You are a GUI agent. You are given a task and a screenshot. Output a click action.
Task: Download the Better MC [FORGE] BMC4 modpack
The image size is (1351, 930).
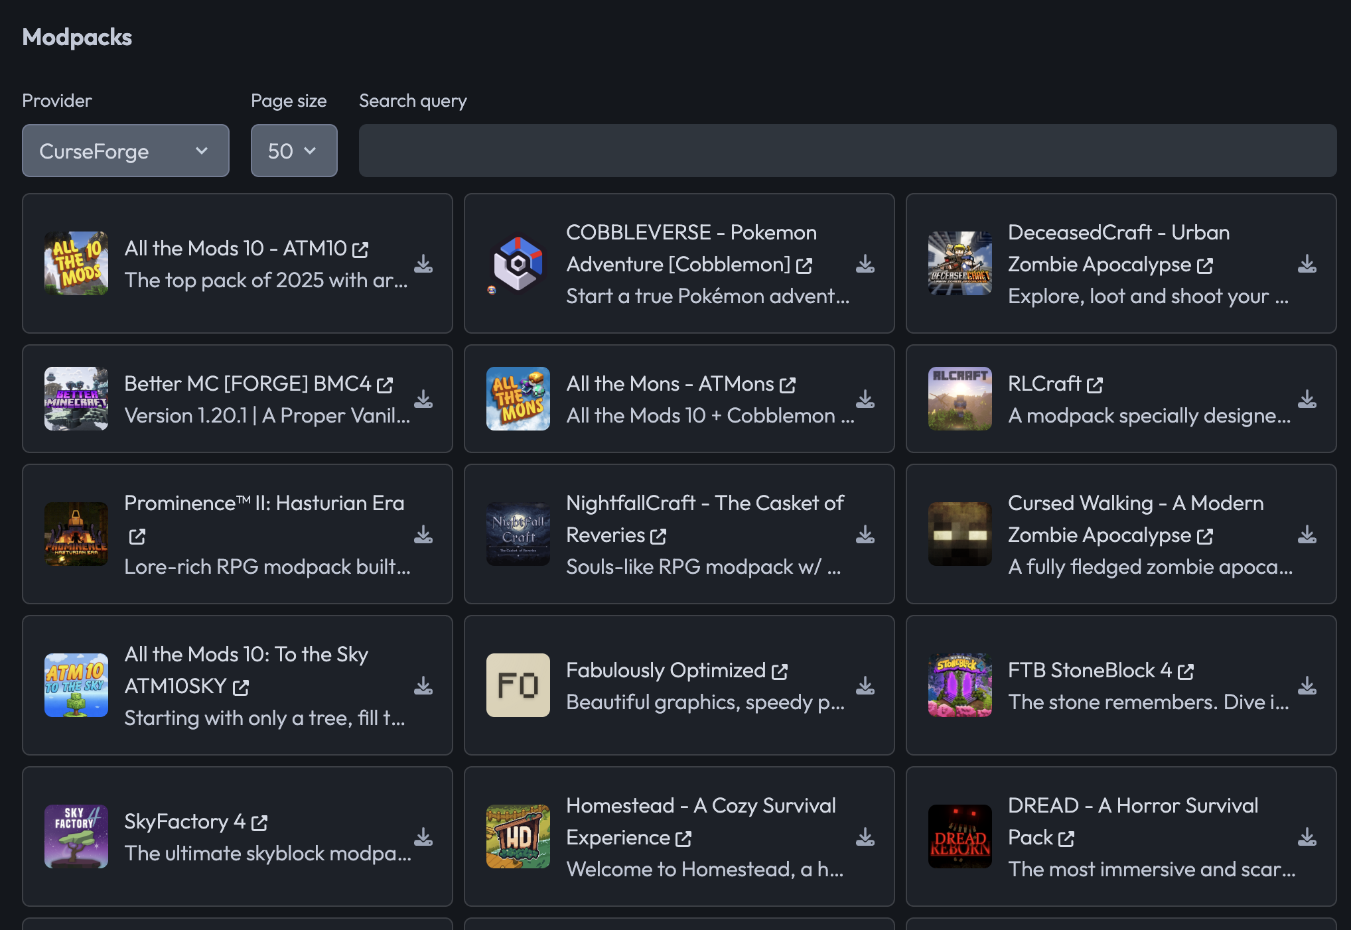(423, 399)
